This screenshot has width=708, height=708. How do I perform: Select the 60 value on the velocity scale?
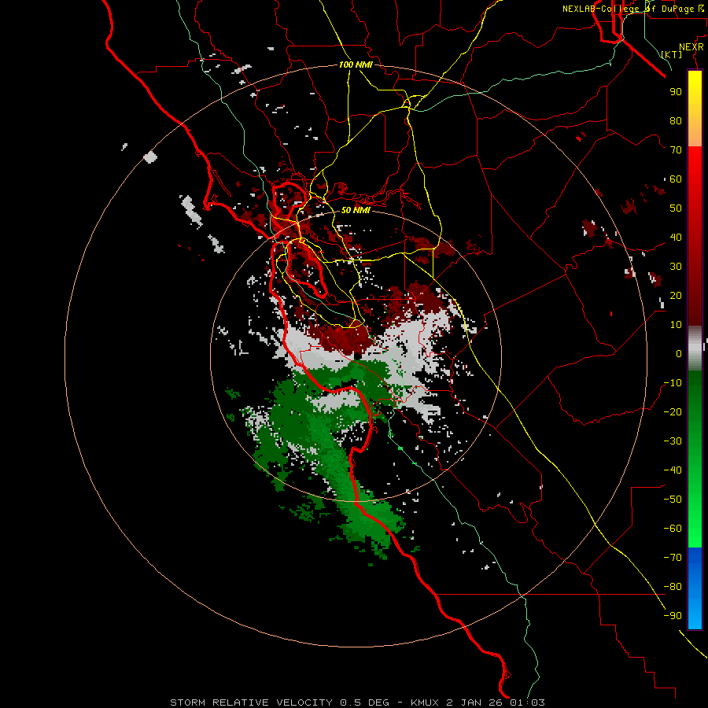click(676, 179)
